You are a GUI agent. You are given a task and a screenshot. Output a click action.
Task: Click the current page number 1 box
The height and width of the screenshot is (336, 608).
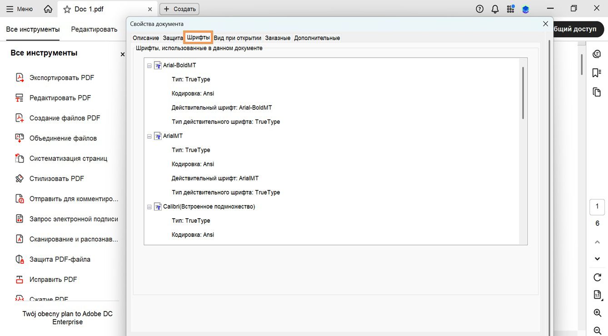[x=598, y=207]
